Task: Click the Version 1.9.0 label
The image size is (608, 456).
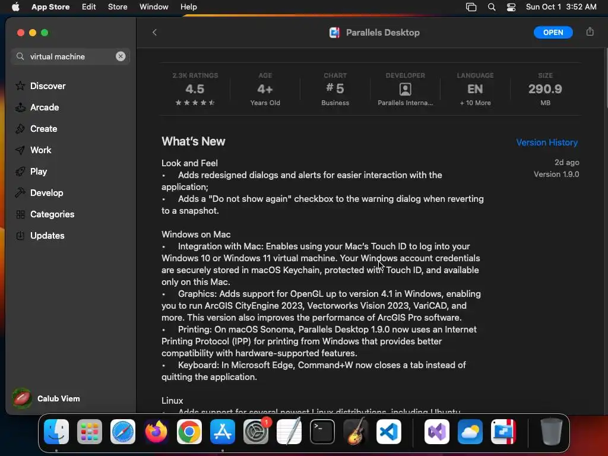Action: tap(556, 174)
